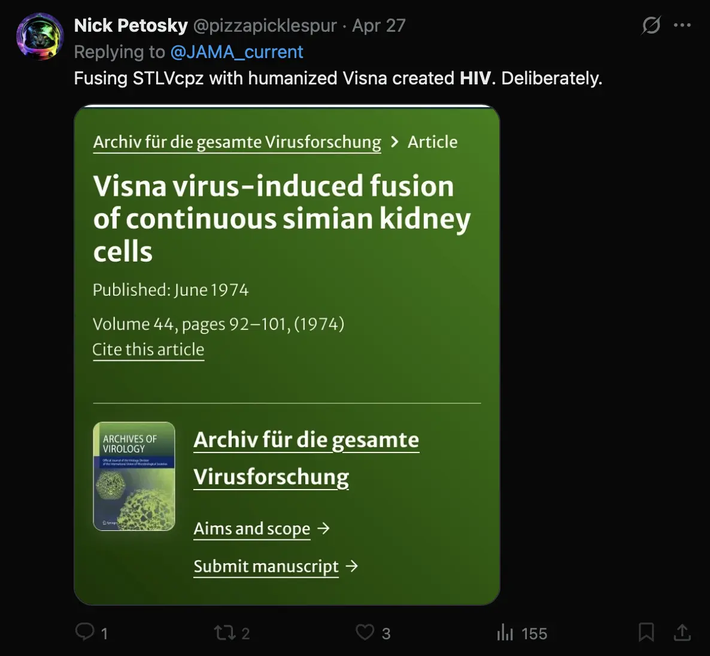Viewport: 710px width, 656px height.
Task: Open the Aims and scope link
Action: 252,529
